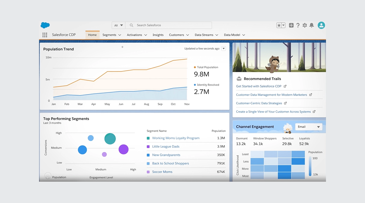Image resolution: width=365 pixels, height=203 pixels.
Task: Click the Population size legend circles icon
Action: coord(48,176)
